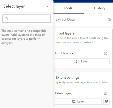Click the Extent settings section heading
Image resolution: width=113 pixels, height=108 pixels.
point(68,78)
